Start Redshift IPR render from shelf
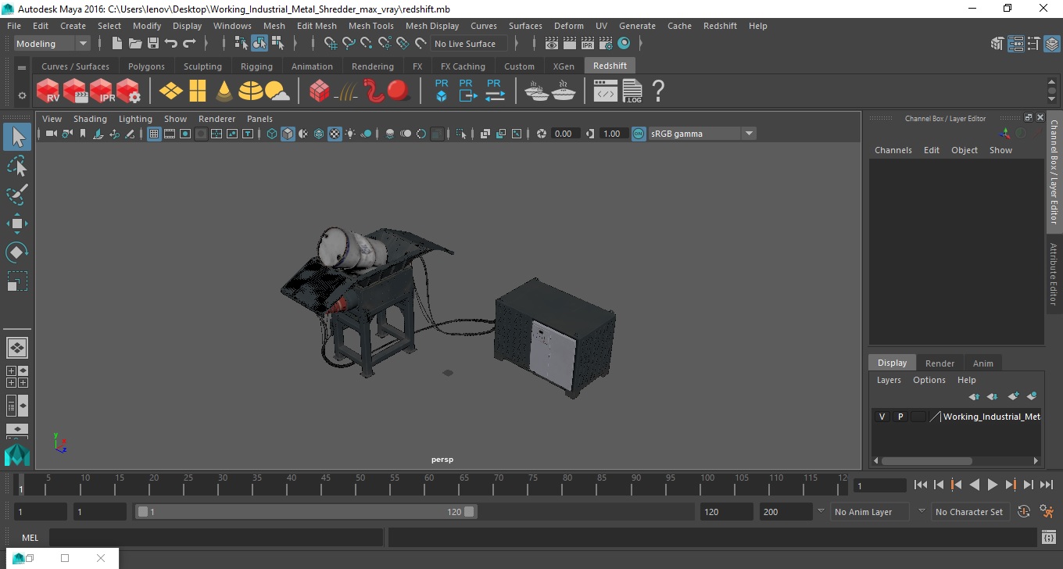1063x569 pixels. point(102,91)
